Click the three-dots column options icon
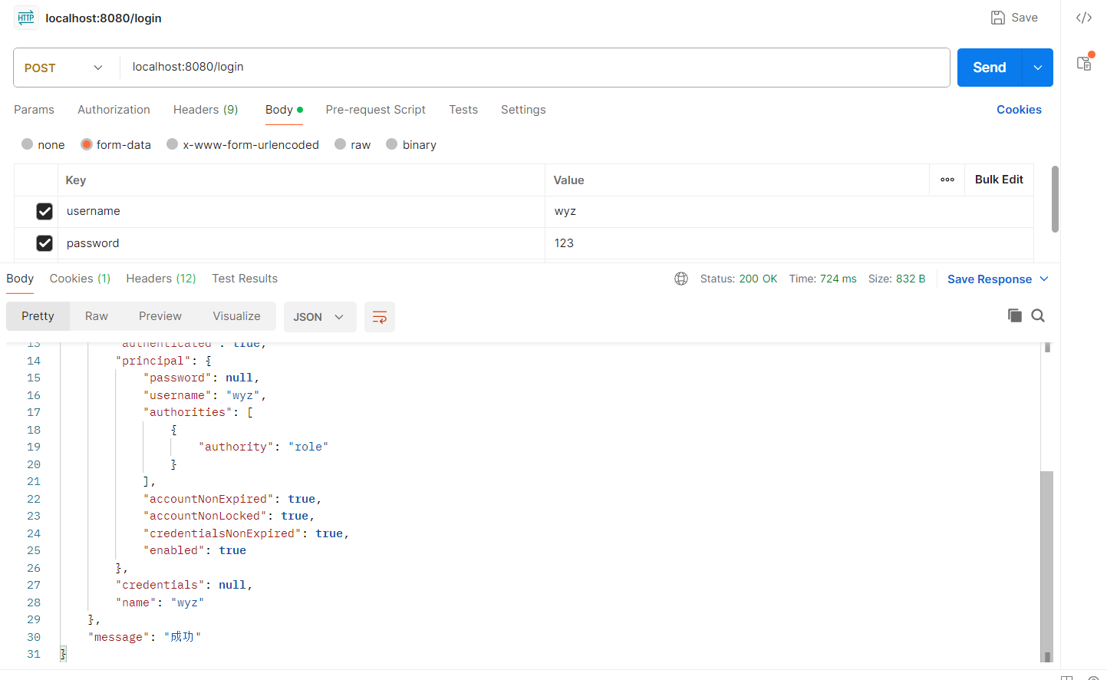 point(947,180)
